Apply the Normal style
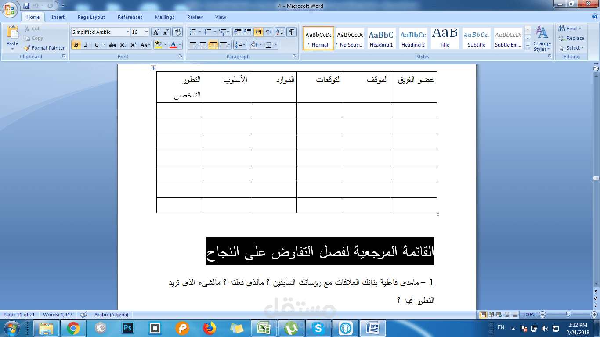 (318, 39)
